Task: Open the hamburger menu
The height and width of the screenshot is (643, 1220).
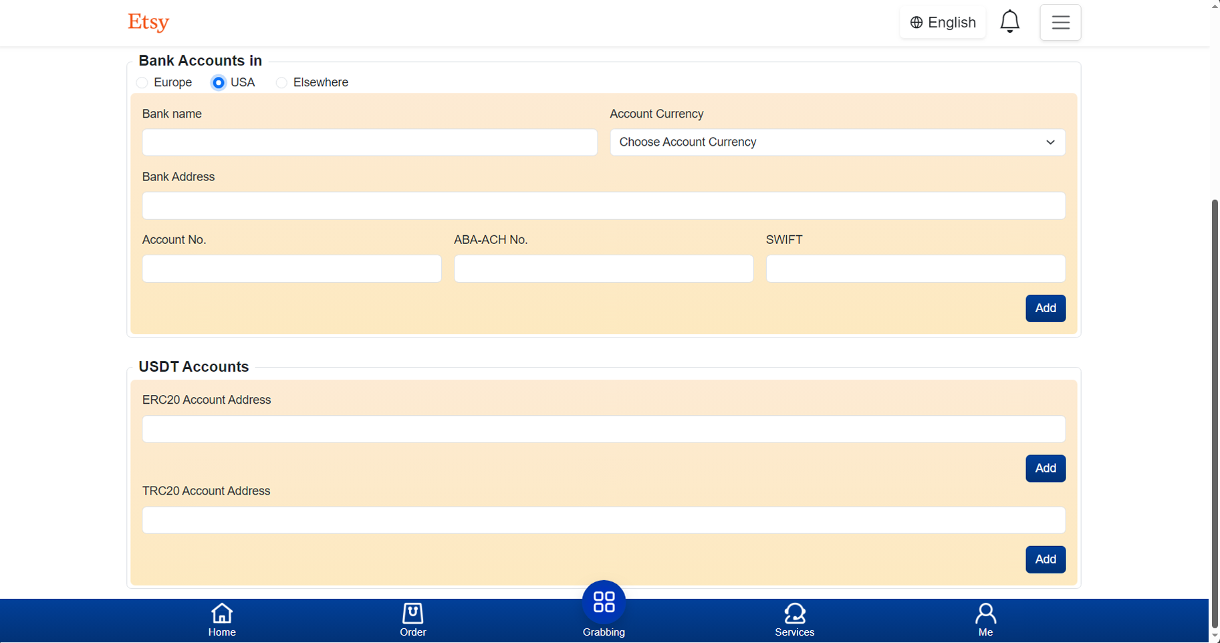Action: (1060, 22)
